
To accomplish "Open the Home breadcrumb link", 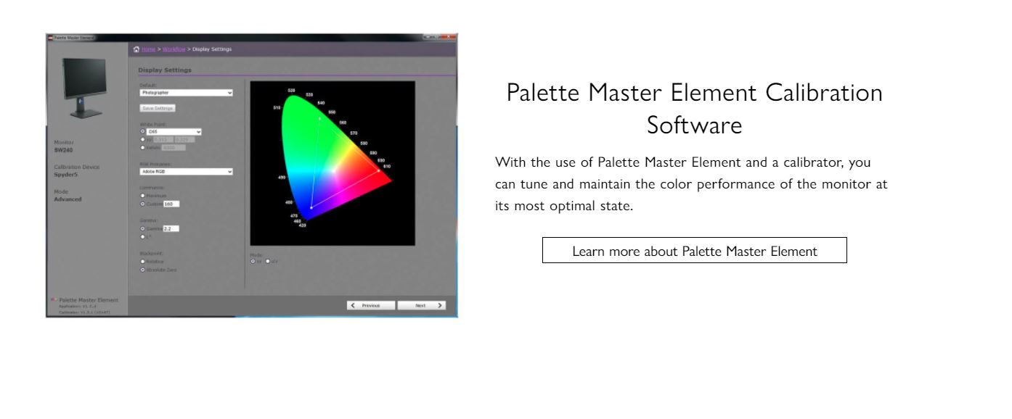I will [x=148, y=49].
